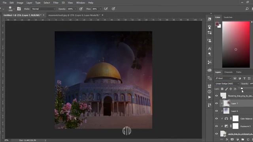This screenshot has height=142, width=253.
Task: Filter for type layers icon
Action: click(x=244, y=78)
